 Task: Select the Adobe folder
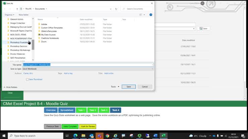click(x=44, y=24)
